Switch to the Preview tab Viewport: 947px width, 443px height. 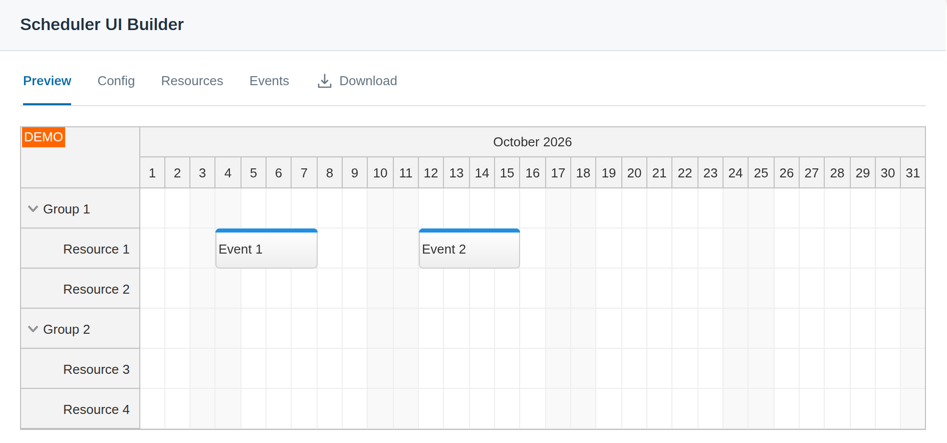(47, 81)
